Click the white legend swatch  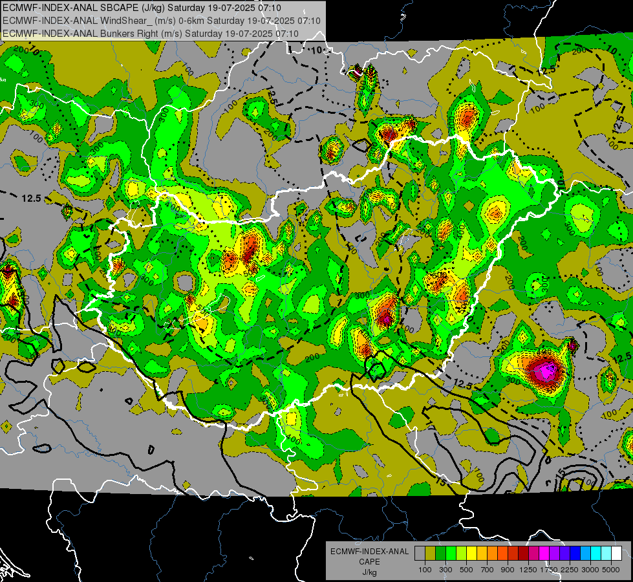[616, 554]
